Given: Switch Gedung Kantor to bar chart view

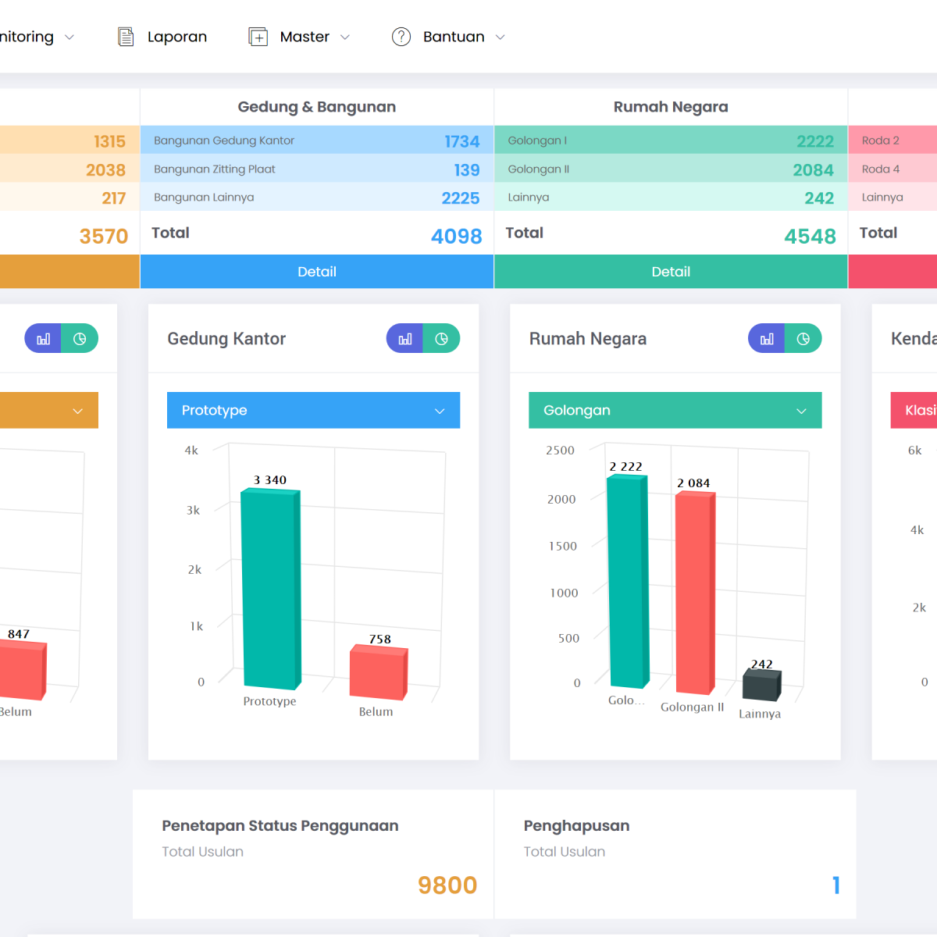Looking at the screenshot, I should click(x=405, y=339).
